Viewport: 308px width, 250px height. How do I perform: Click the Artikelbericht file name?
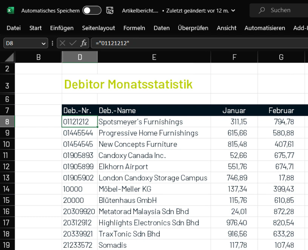click(140, 11)
